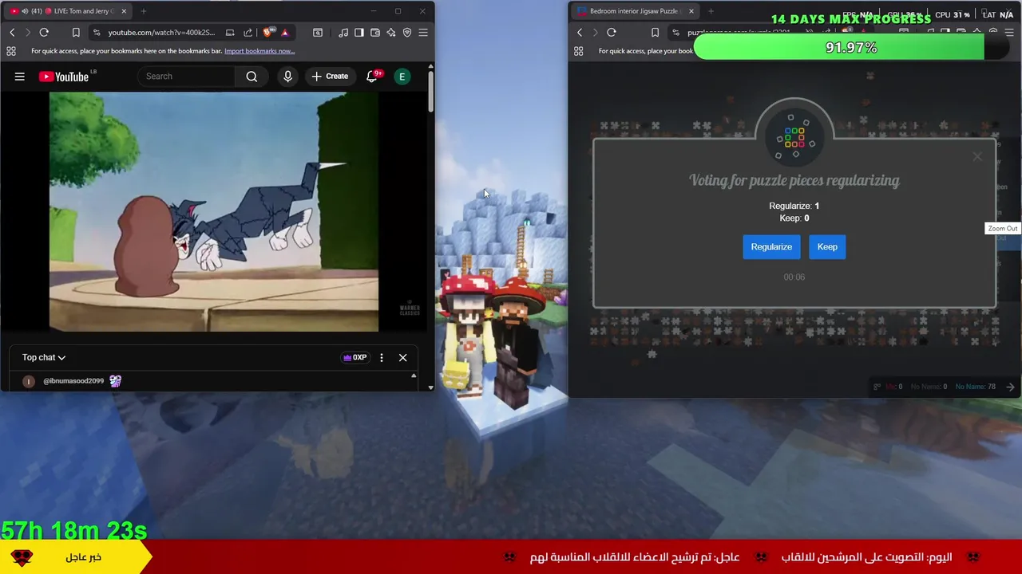The width and height of the screenshot is (1022, 574).
Task: Open Brave Rewards triangle icon
Action: click(284, 32)
